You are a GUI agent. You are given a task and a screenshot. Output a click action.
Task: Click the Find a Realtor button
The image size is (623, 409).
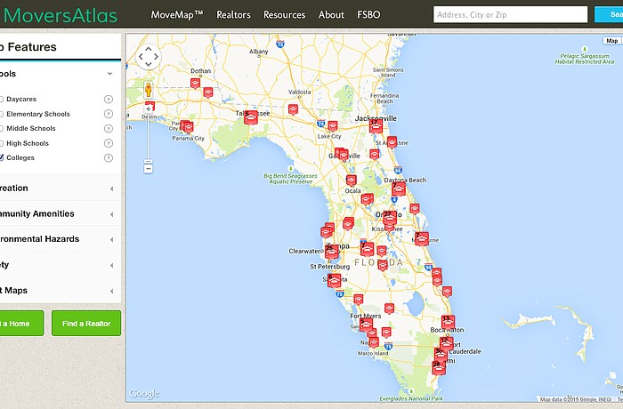[x=86, y=324]
